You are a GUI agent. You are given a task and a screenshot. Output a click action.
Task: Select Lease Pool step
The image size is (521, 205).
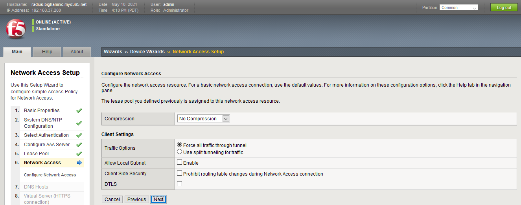(x=36, y=154)
